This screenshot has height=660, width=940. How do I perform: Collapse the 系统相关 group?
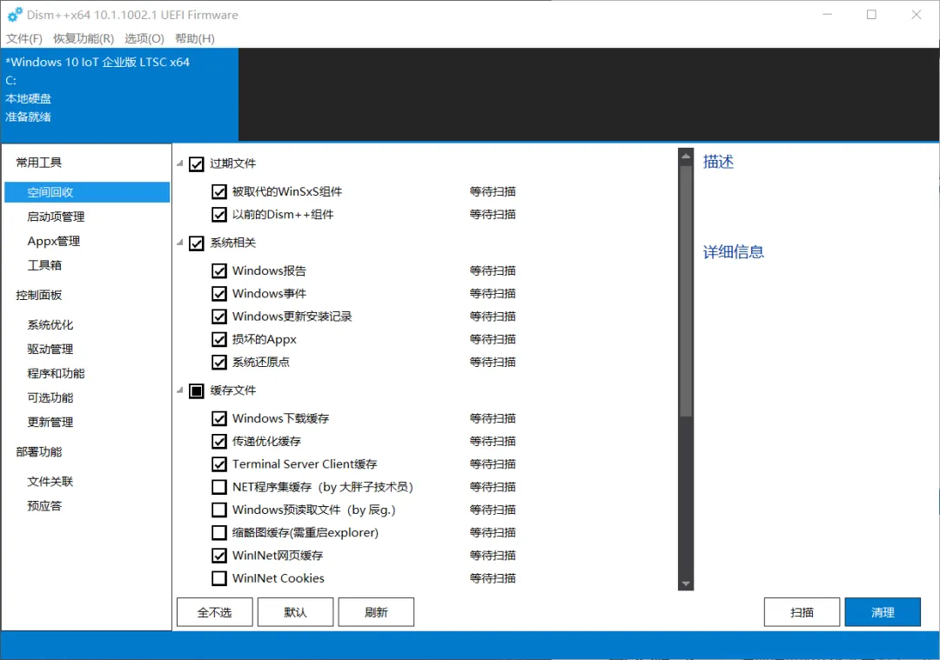pyautogui.click(x=180, y=243)
